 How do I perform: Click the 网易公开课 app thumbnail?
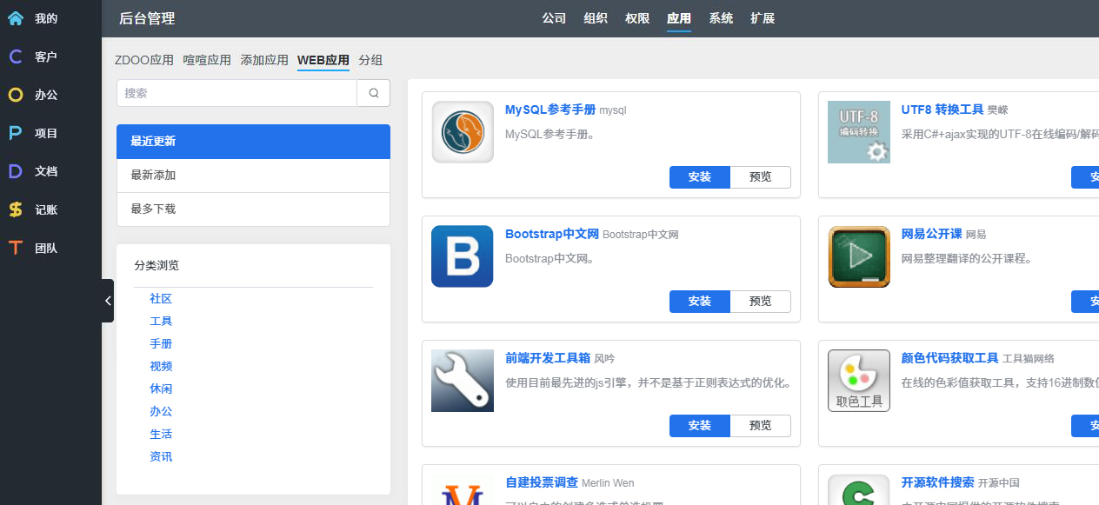(859, 256)
